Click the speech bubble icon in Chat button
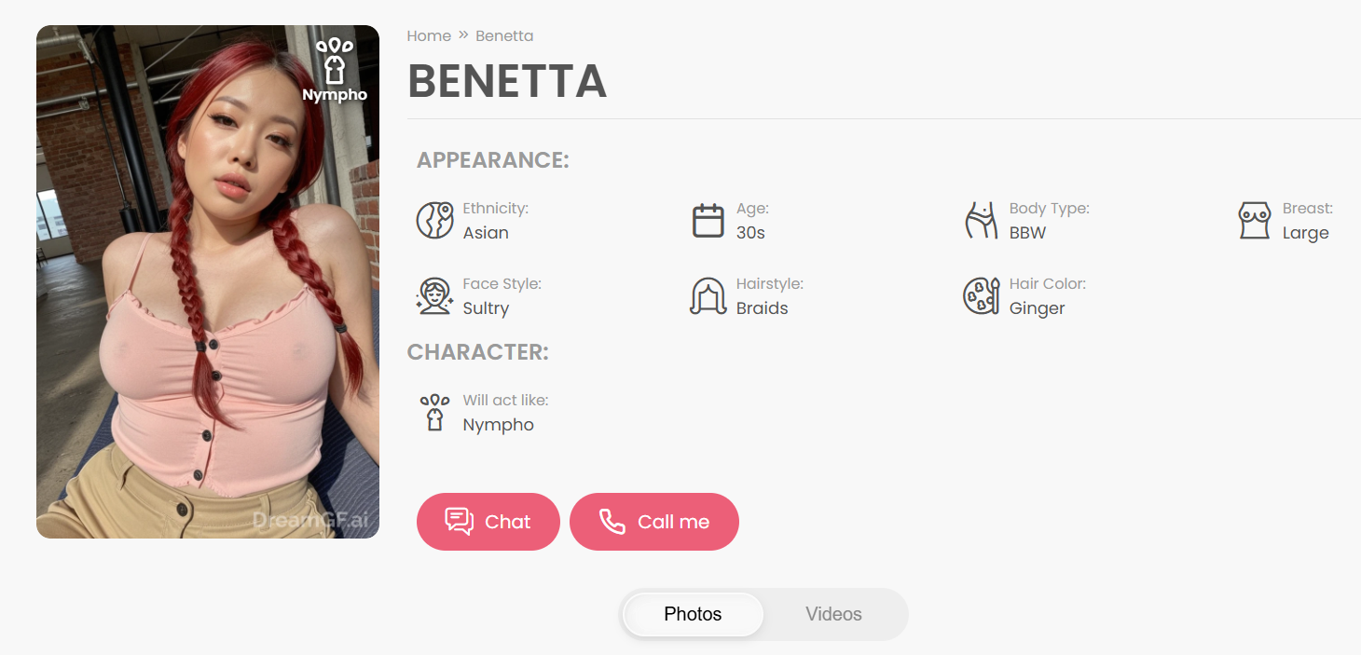The width and height of the screenshot is (1361, 655). click(x=460, y=521)
